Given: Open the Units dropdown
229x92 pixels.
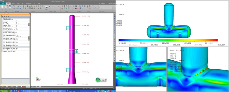Looking at the screenshot, I should 105,6.
